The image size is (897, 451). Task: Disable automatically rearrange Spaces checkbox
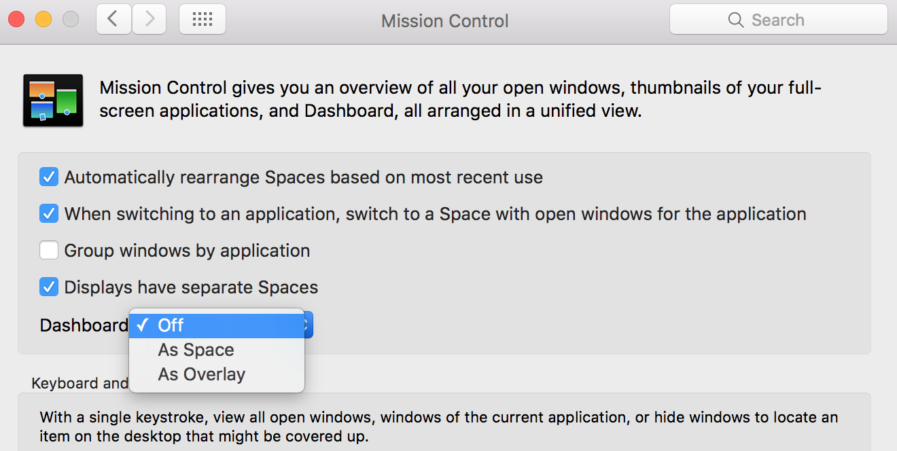[49, 177]
